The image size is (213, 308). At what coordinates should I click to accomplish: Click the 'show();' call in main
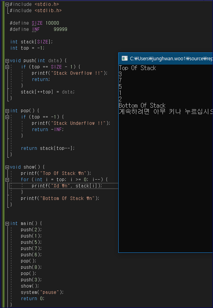[x=30, y=286]
